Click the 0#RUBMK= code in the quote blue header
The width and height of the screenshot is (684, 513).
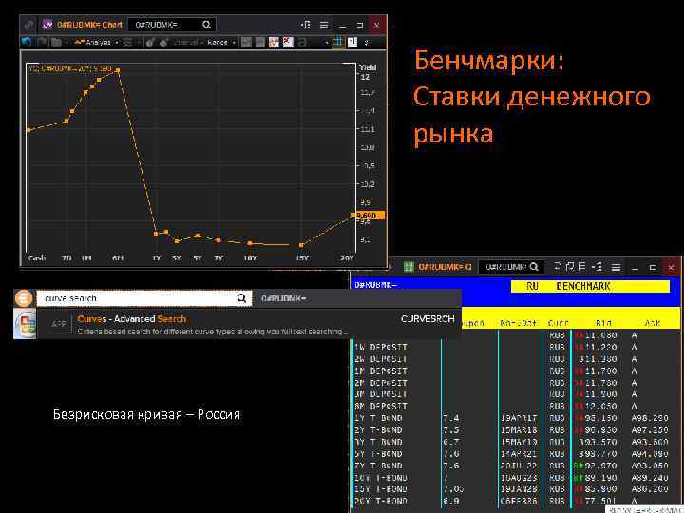coord(375,285)
